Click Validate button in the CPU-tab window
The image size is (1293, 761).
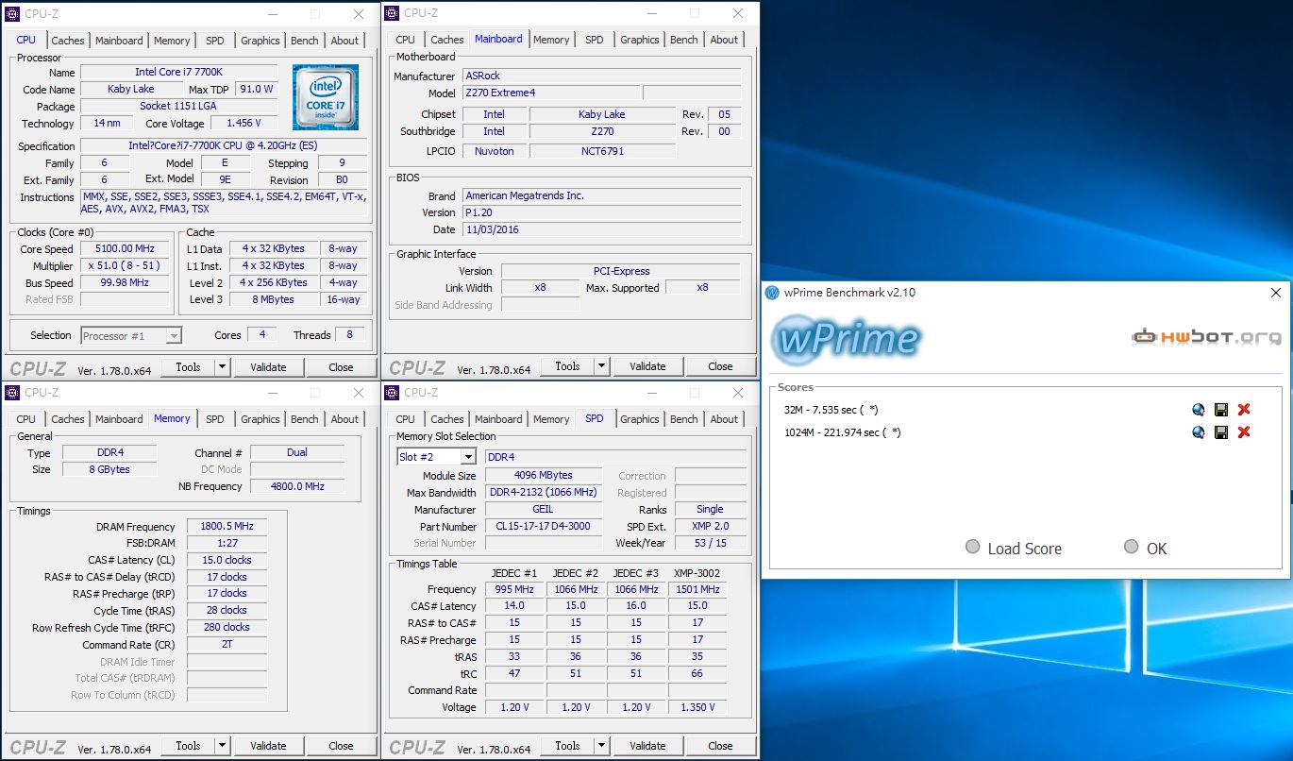(x=268, y=367)
